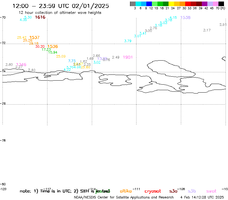Click the 1616 pass time label
The width and height of the screenshot is (228, 200).
click(40, 17)
